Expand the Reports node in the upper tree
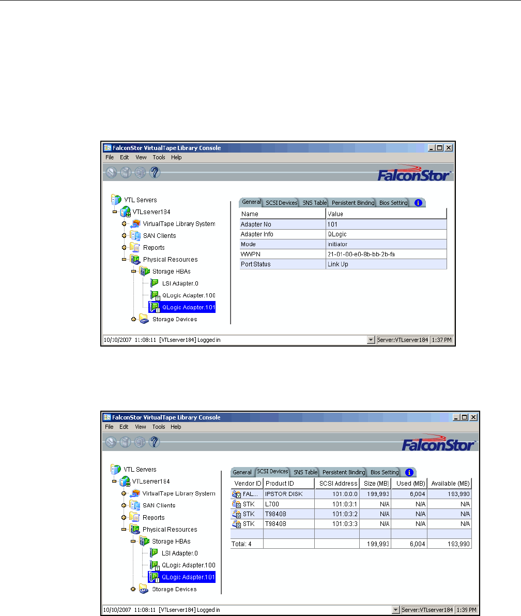 124,248
